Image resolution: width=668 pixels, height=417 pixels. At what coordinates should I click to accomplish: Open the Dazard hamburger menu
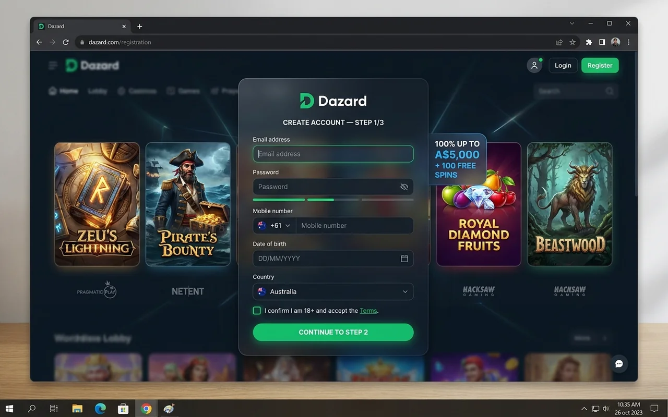[x=53, y=65]
